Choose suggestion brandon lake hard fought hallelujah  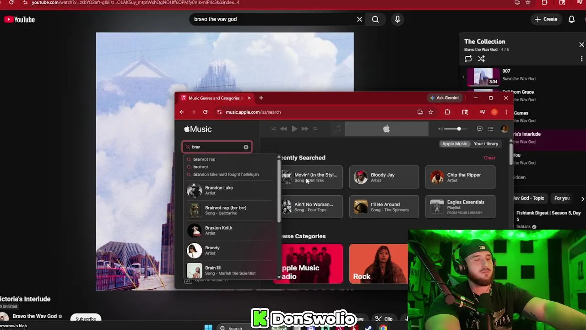point(226,174)
